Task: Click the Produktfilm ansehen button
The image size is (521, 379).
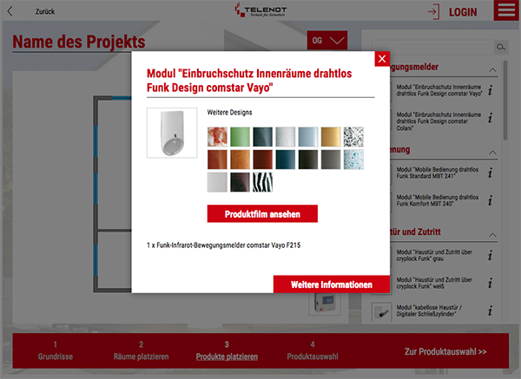Action: 262,213
